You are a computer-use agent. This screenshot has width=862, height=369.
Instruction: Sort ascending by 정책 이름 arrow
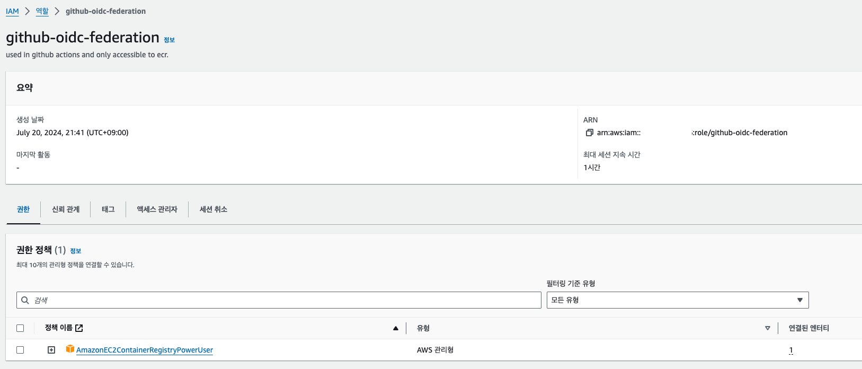point(395,328)
